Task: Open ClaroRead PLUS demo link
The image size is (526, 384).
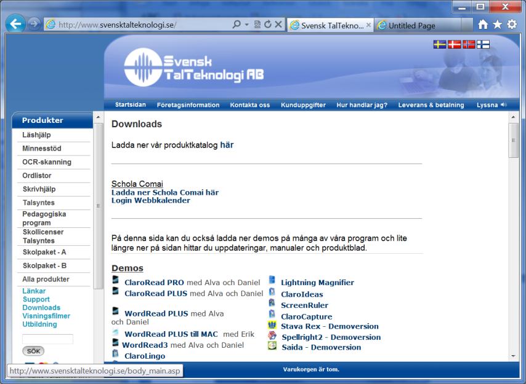Action: 156,293
